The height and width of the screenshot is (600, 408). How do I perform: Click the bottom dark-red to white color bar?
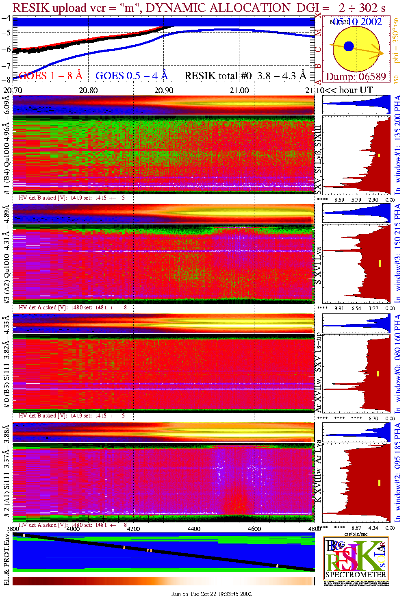click(163, 581)
